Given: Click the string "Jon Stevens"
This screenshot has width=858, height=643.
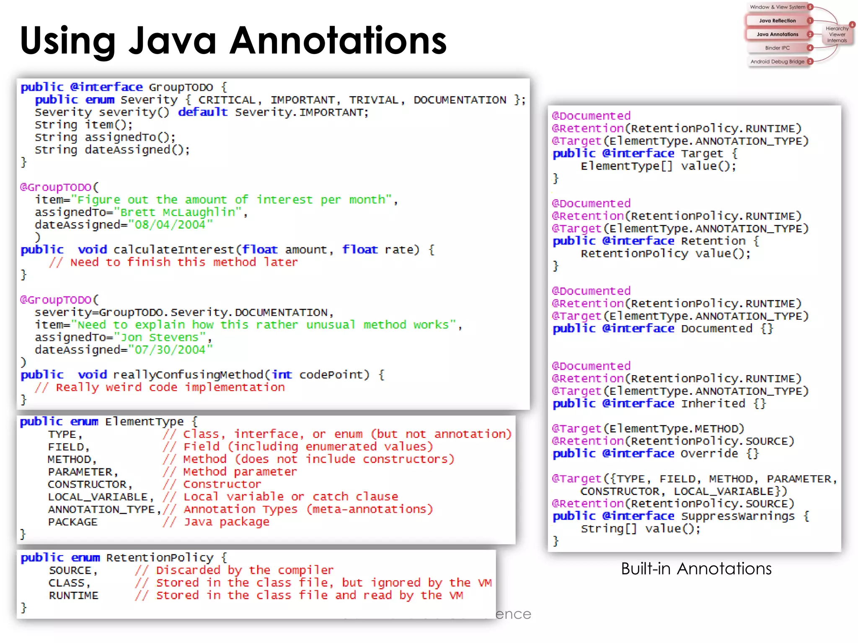Looking at the screenshot, I should tap(160, 337).
